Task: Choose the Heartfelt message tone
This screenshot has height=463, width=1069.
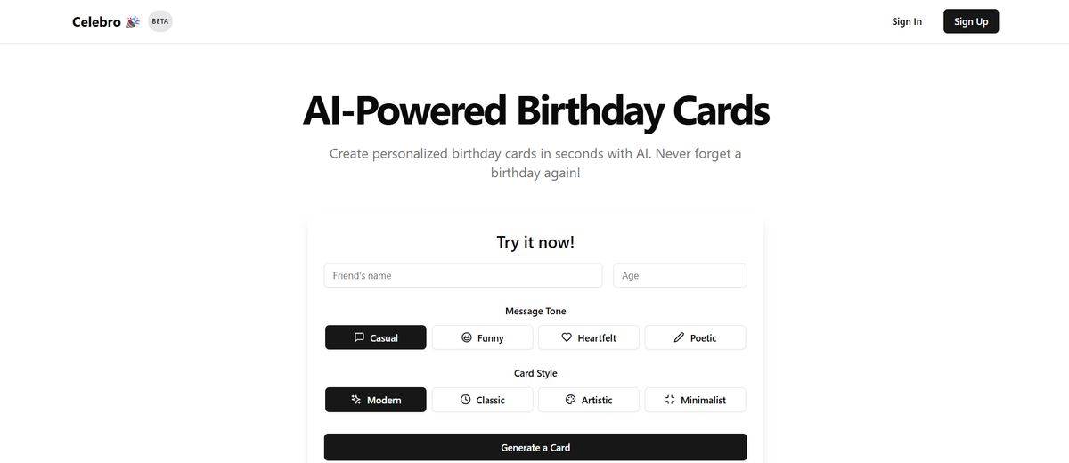Action: 589,337
